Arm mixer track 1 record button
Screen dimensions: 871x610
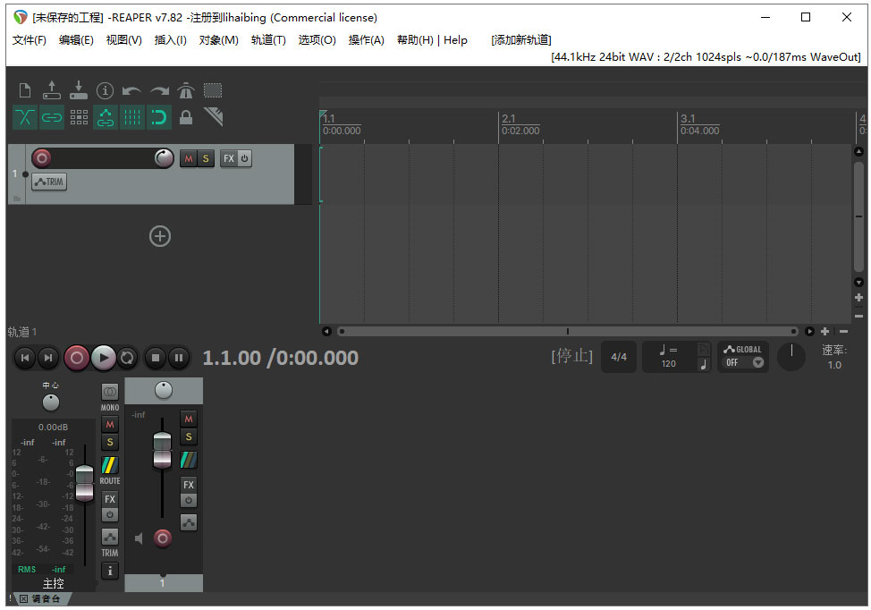tap(162, 538)
